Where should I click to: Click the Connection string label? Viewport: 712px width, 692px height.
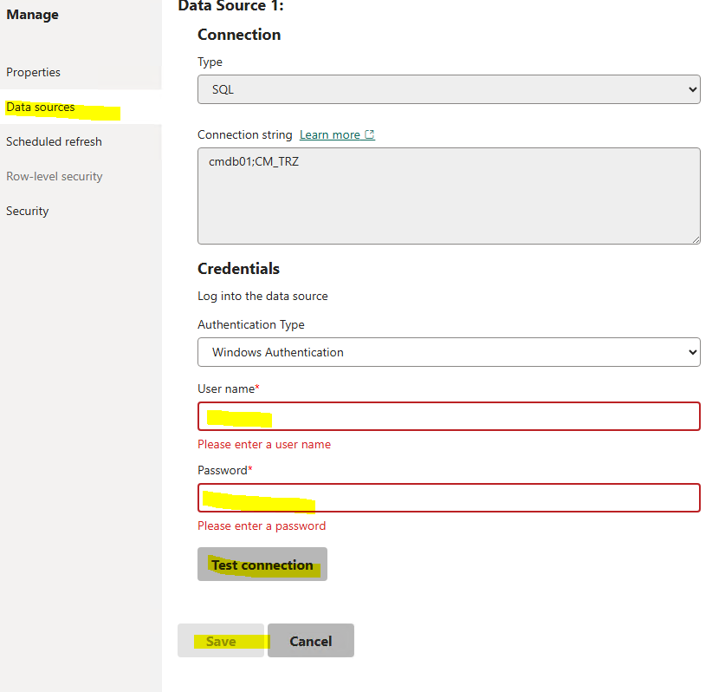[x=245, y=135]
